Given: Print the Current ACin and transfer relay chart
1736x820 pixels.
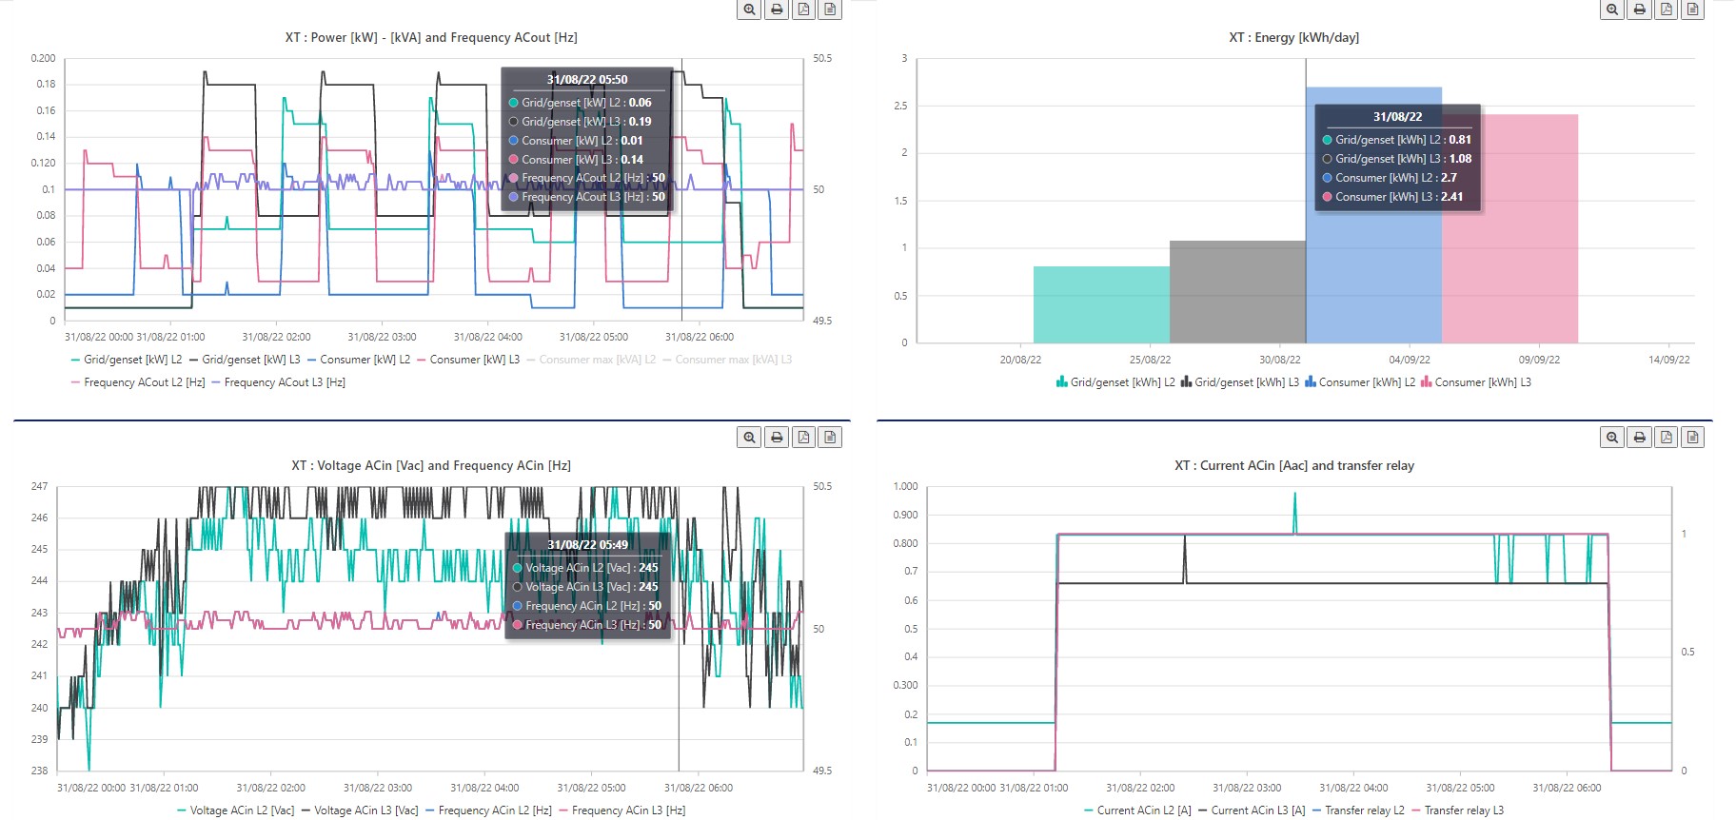Looking at the screenshot, I should [1639, 438].
